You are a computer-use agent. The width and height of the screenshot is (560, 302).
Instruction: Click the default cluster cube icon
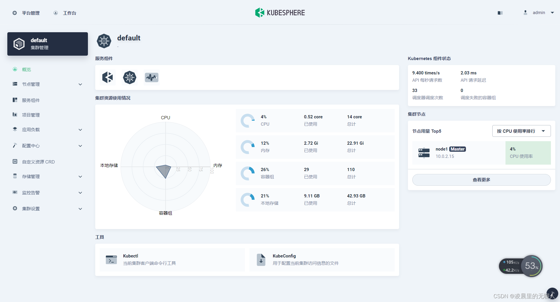(x=19, y=44)
